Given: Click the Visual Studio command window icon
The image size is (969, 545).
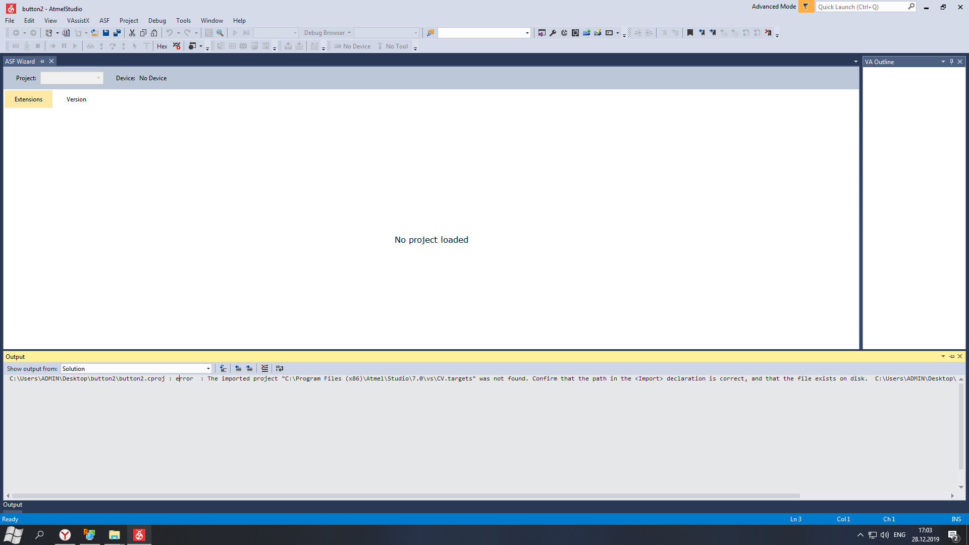Looking at the screenshot, I should [542, 33].
